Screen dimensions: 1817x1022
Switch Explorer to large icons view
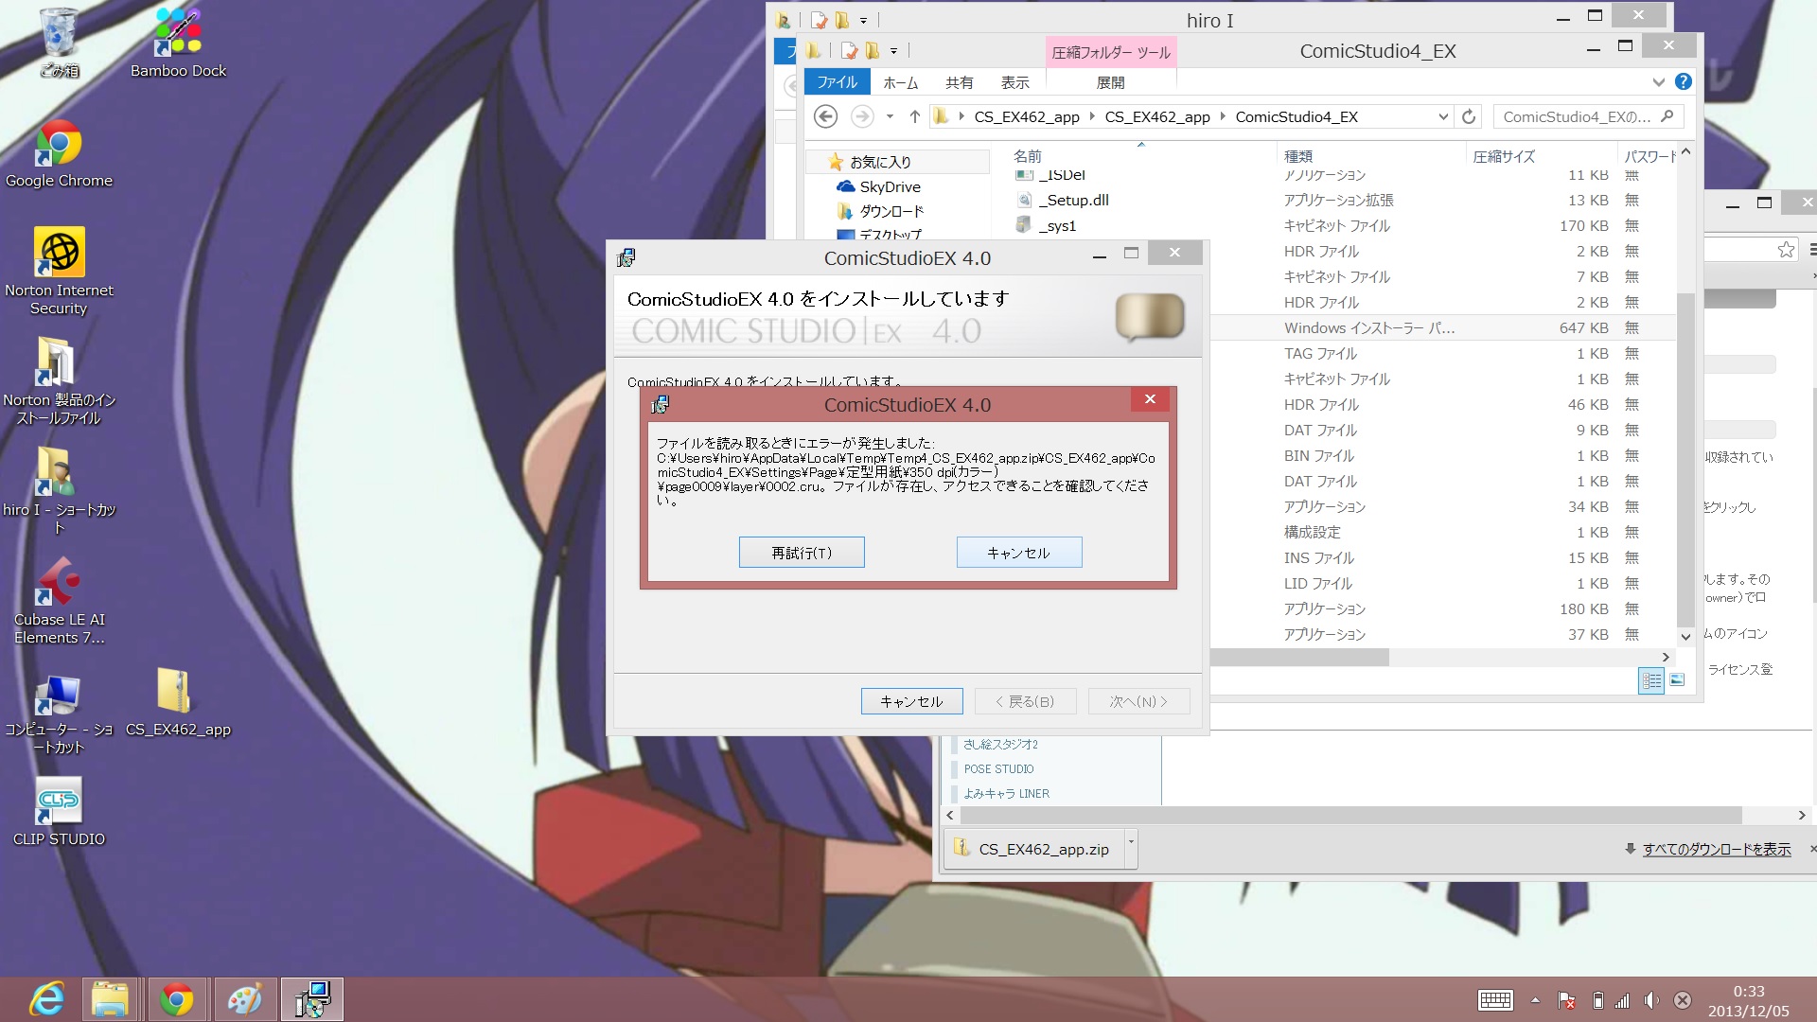pos(1677,680)
